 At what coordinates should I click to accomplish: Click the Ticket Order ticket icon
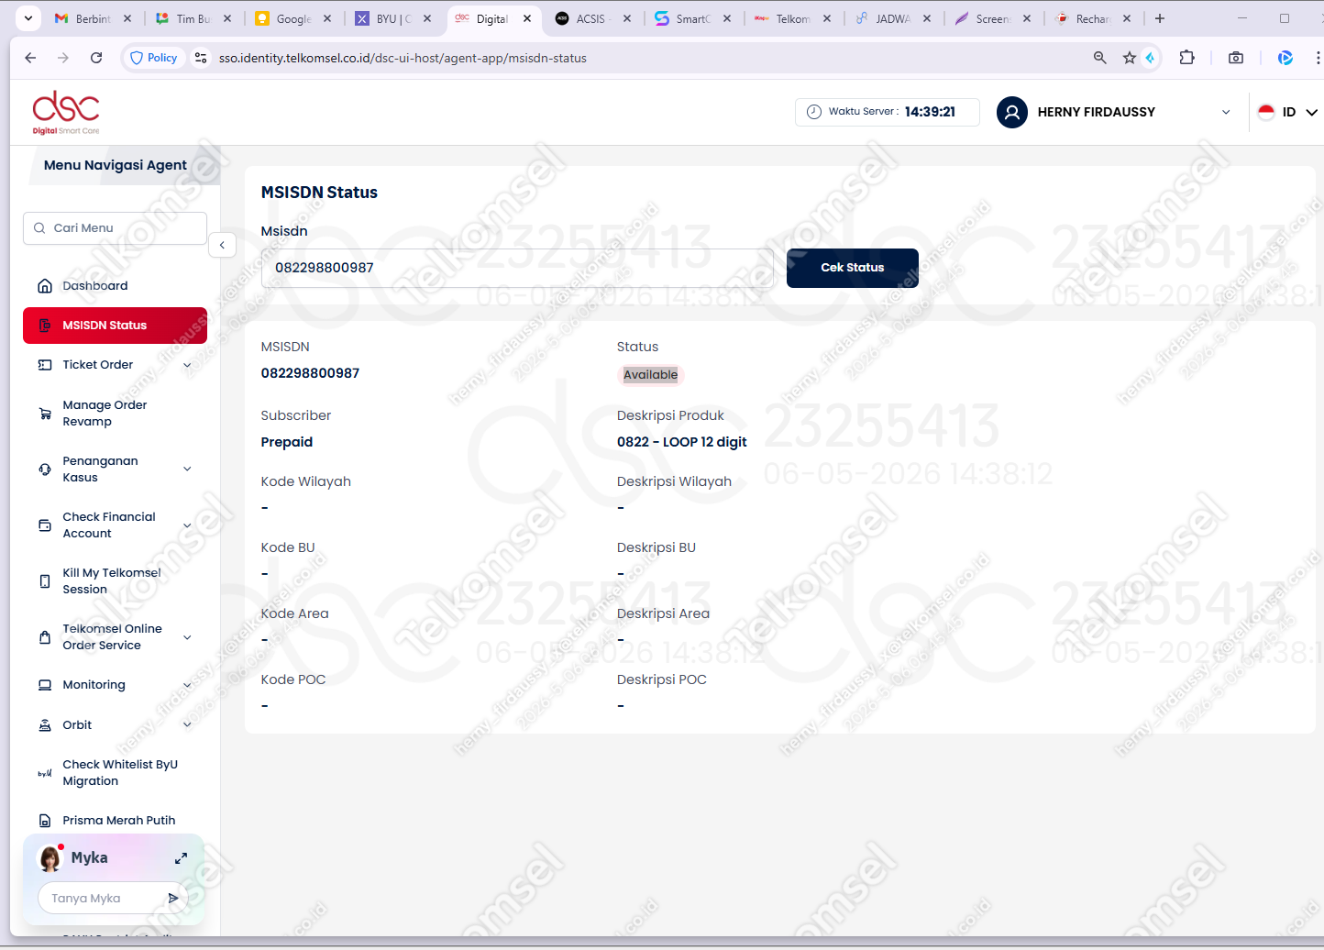pyautogui.click(x=44, y=365)
